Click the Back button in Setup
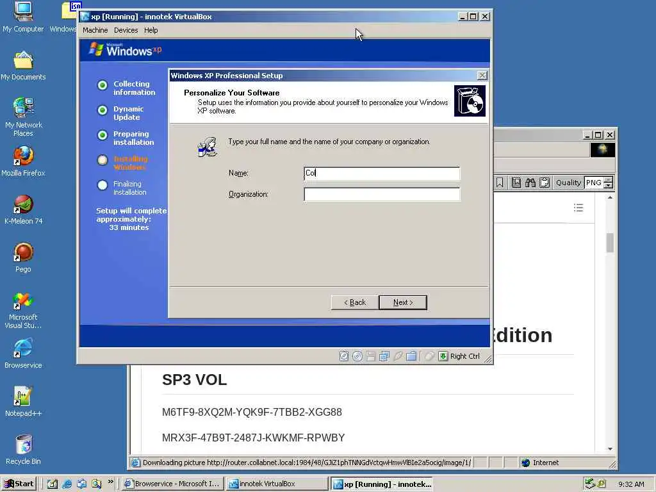 355,302
